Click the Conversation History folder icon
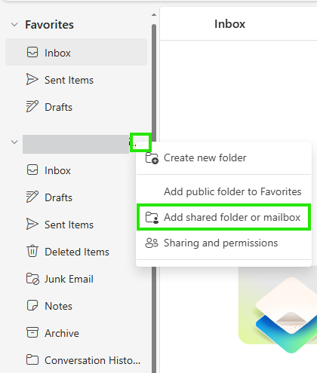Screen dimensions: 317x373 pos(32,359)
